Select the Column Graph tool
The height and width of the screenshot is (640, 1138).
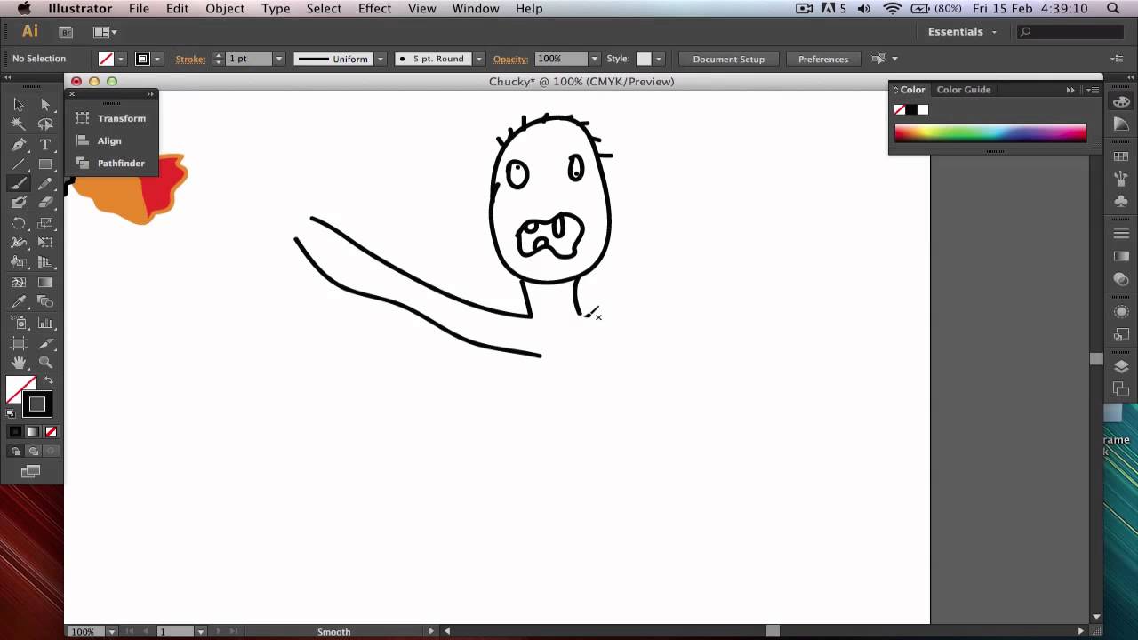click(x=45, y=323)
